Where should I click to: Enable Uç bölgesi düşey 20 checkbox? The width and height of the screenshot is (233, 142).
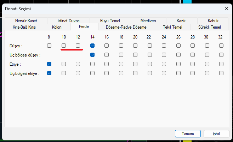pyautogui.click(x=135, y=55)
